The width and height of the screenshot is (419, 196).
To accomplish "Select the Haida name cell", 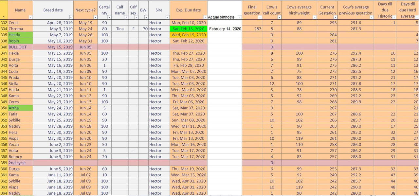I will coord(20,90).
